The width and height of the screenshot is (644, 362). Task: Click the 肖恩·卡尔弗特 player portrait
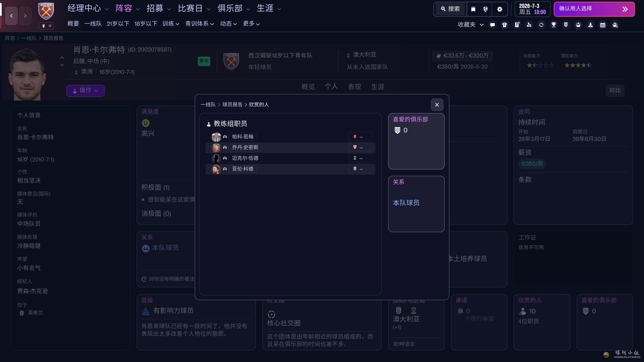click(x=27, y=74)
